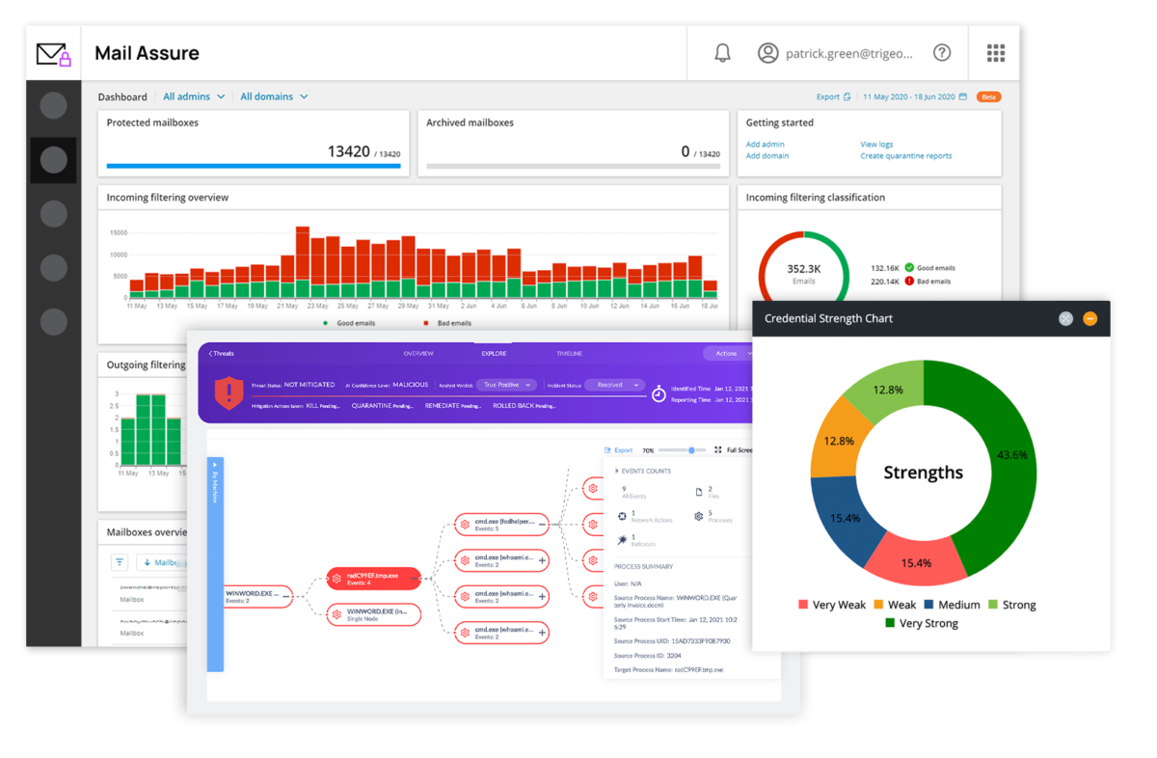Open the help question mark icon
Viewport: 1157px width, 758px height.
click(942, 52)
